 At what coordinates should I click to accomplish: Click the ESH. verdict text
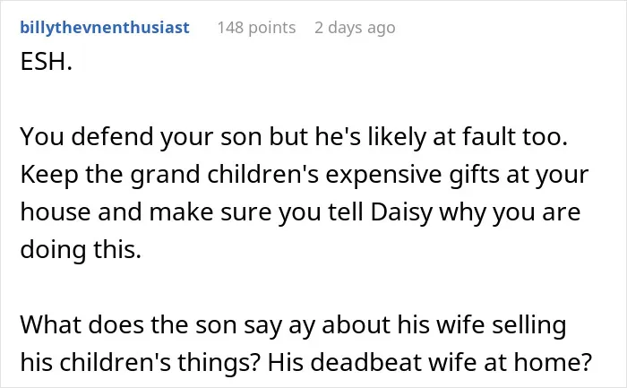click(x=47, y=62)
